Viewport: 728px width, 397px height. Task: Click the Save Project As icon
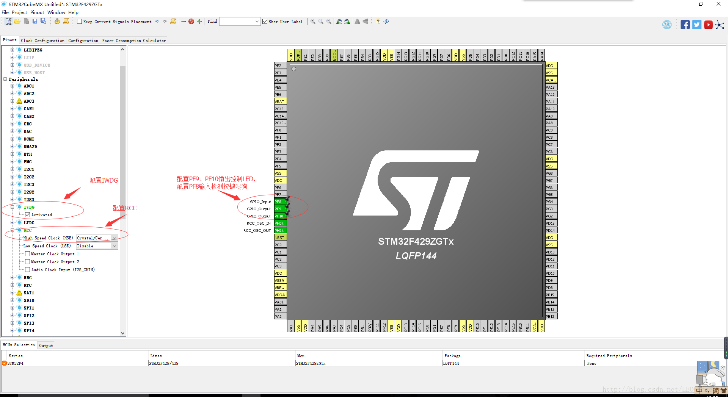[43, 22]
